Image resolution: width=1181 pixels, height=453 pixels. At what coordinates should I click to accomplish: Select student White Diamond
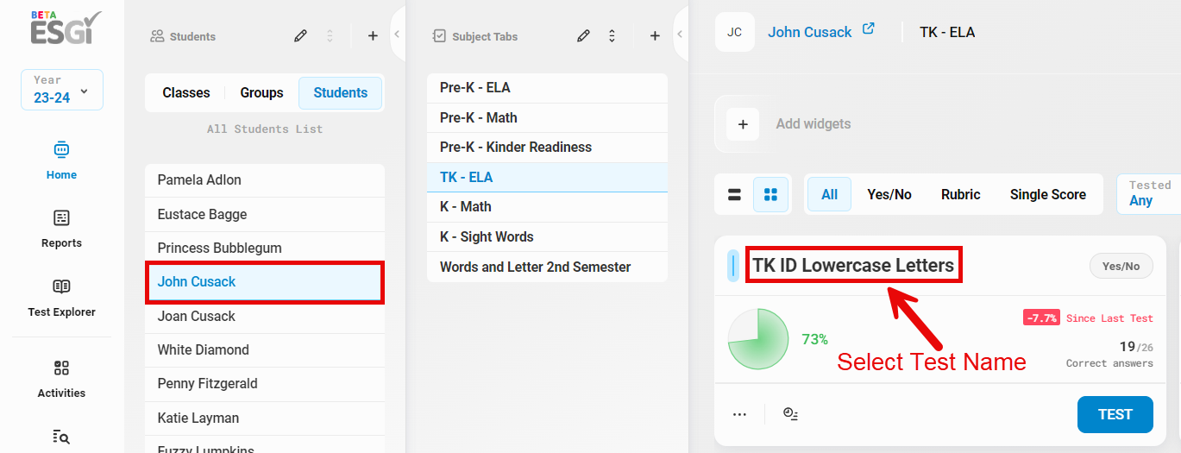pyautogui.click(x=265, y=349)
